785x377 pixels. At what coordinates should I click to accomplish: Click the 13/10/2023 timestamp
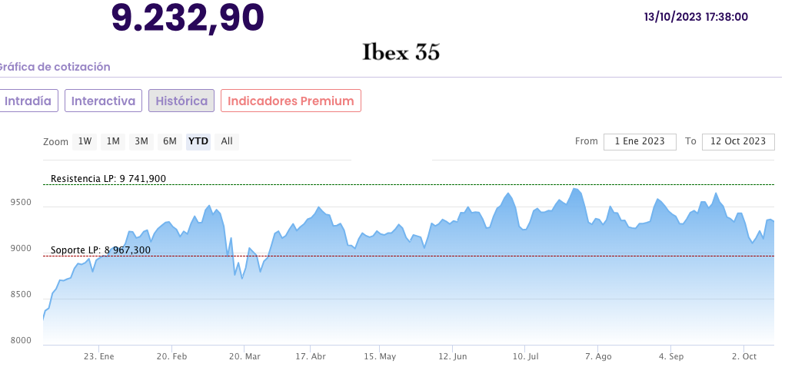[696, 17]
